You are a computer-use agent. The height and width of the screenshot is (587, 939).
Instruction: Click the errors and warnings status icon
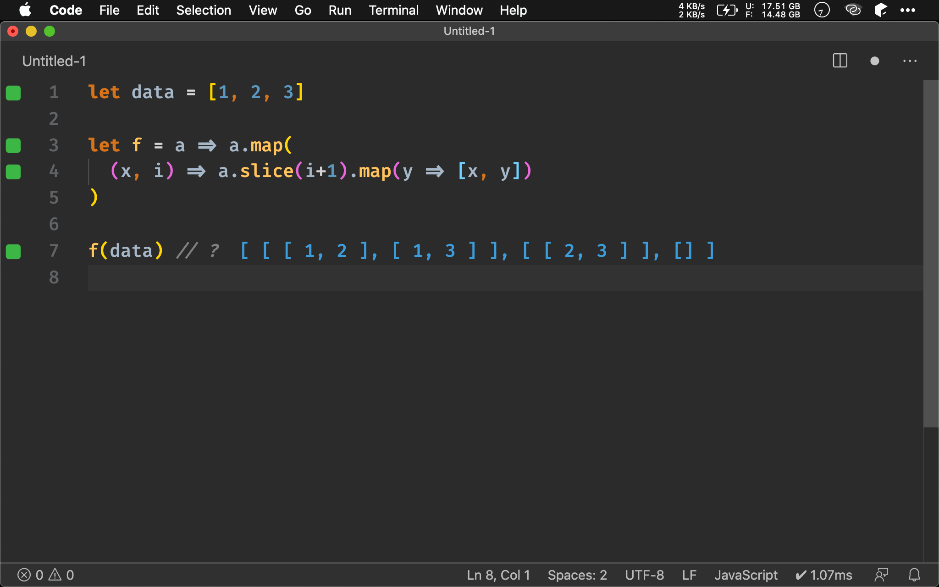tap(45, 575)
